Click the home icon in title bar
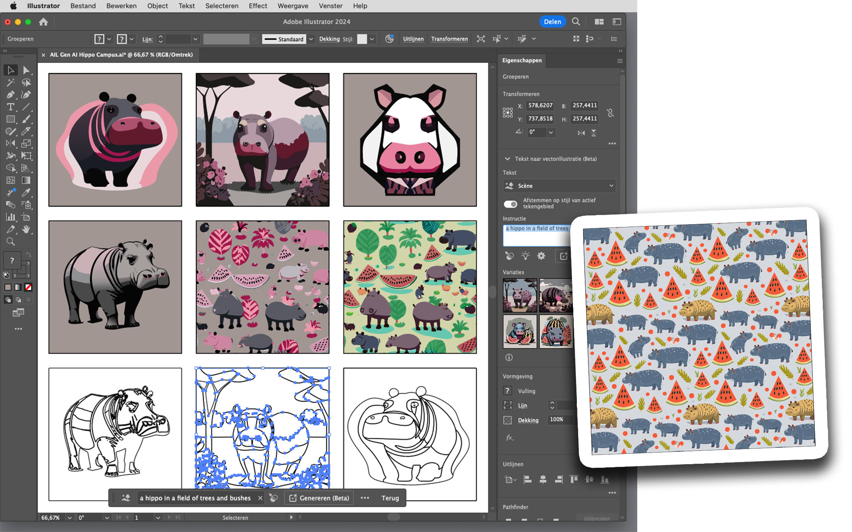The width and height of the screenshot is (852, 532). 43,22
